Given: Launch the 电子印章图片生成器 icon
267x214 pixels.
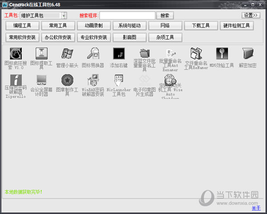Looking at the screenshot, I should (145, 80).
